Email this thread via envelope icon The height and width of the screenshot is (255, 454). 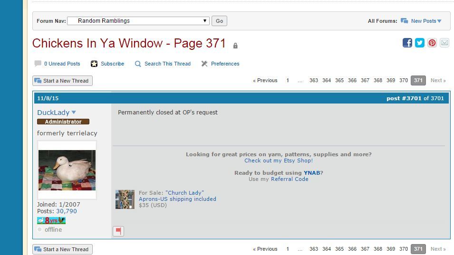click(444, 43)
